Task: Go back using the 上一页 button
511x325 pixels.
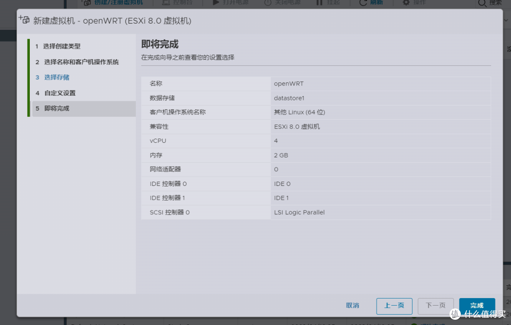Action: [394, 306]
